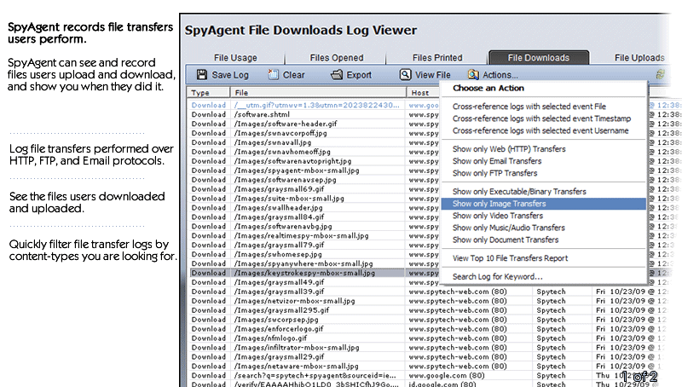Click the Save Log floppy disk icon

click(x=202, y=75)
